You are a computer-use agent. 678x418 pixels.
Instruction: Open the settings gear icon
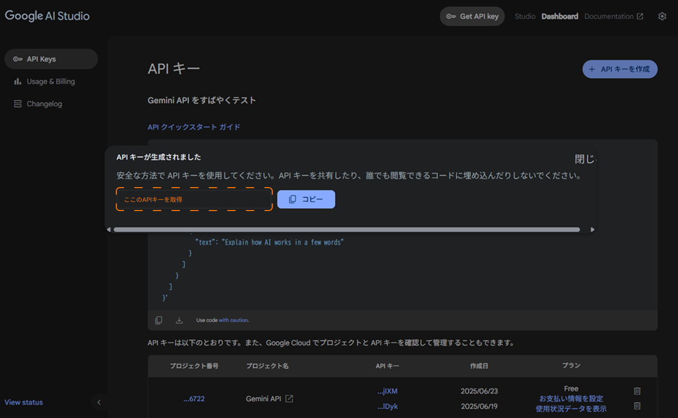click(x=662, y=16)
